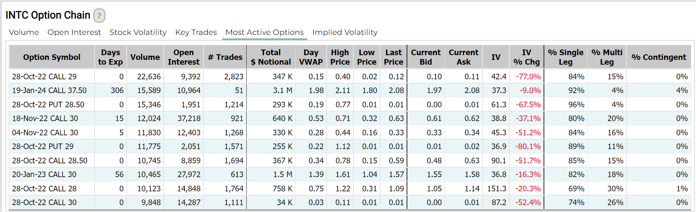Screen dimensions: 696x212
Task: Sort table by Days to Exp header
Action: pyautogui.click(x=111, y=57)
